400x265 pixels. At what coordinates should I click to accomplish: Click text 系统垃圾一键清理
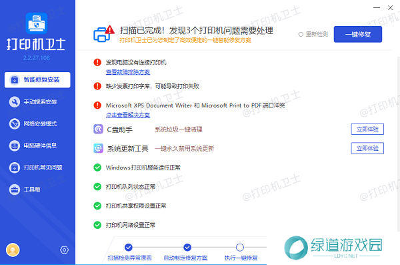click(x=179, y=129)
